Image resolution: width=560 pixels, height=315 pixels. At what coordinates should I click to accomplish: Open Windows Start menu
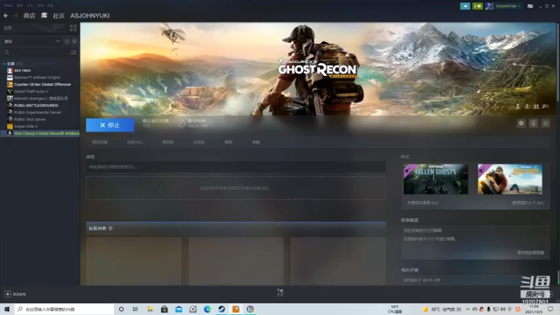pyautogui.click(x=6, y=309)
